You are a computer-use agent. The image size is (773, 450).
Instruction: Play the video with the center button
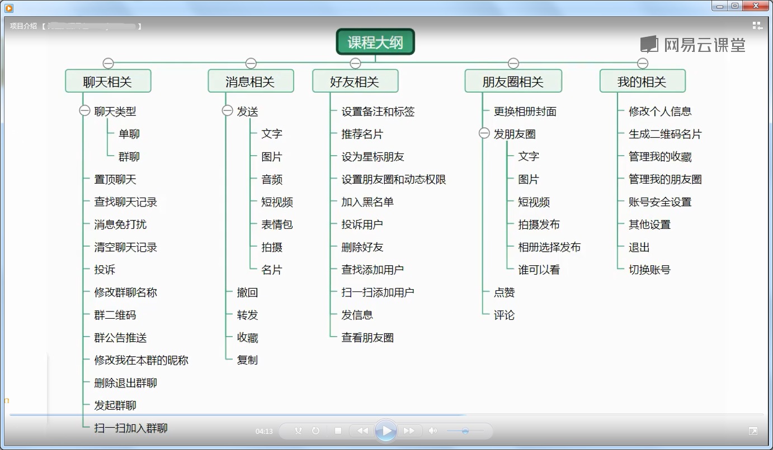click(385, 431)
